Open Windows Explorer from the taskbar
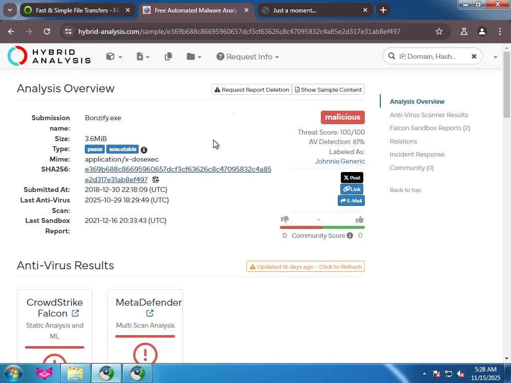The image size is (511, 383). tap(75, 373)
